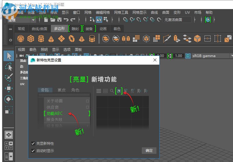This screenshot has width=233, height=162.
Task: Click the 无激活曲面 live surface field
Action: coord(177,20)
